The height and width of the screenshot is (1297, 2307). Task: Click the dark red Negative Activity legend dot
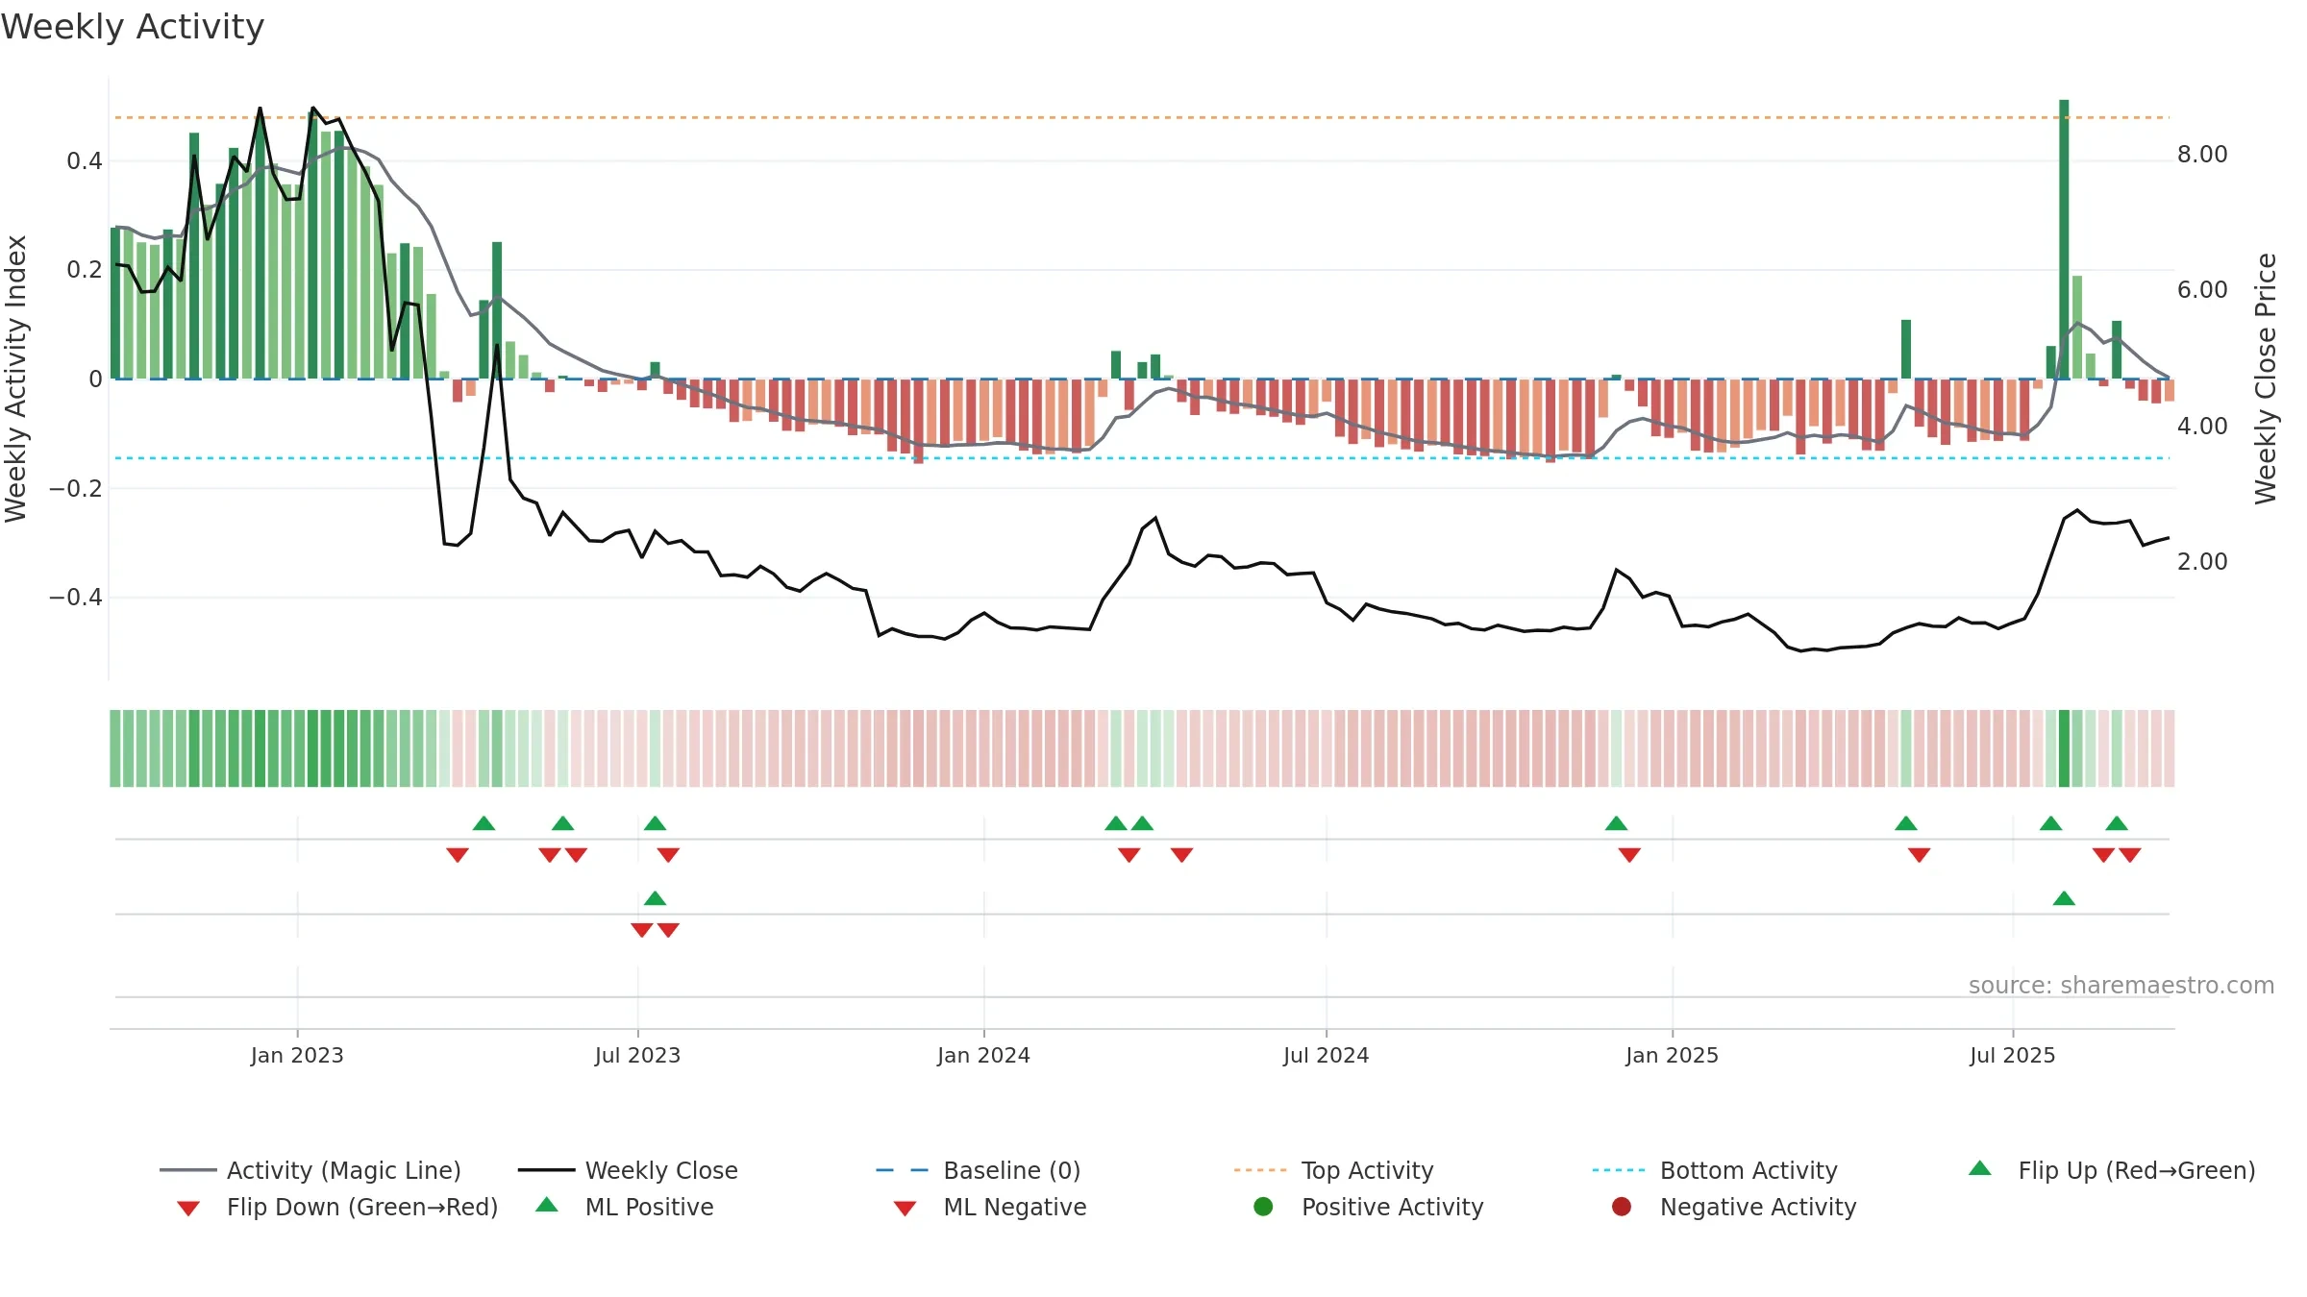click(1622, 1207)
